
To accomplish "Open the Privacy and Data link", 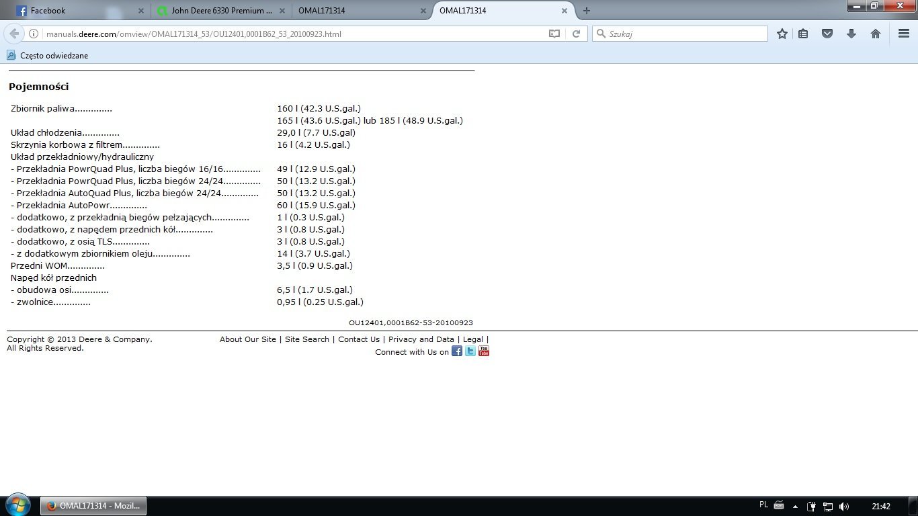I will pos(421,339).
